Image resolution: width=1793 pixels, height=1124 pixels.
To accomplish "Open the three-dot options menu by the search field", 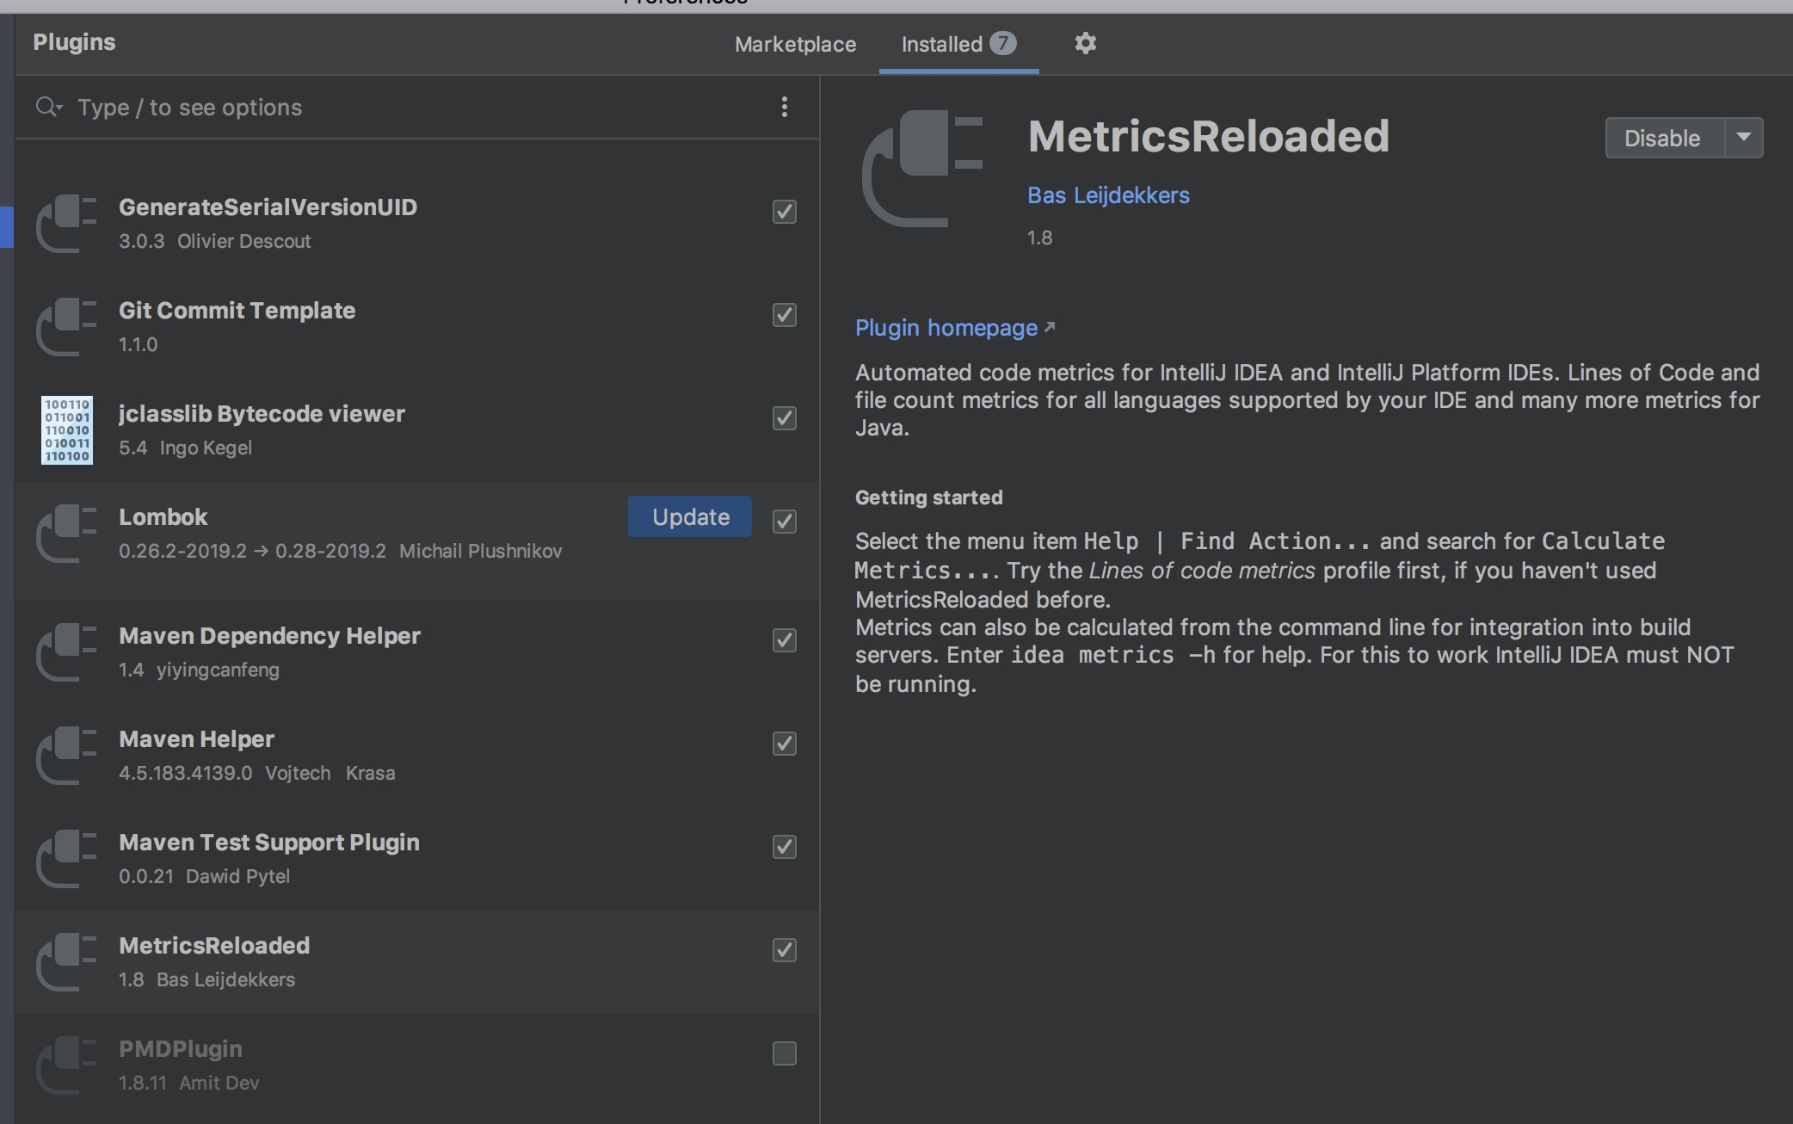I will [x=784, y=107].
